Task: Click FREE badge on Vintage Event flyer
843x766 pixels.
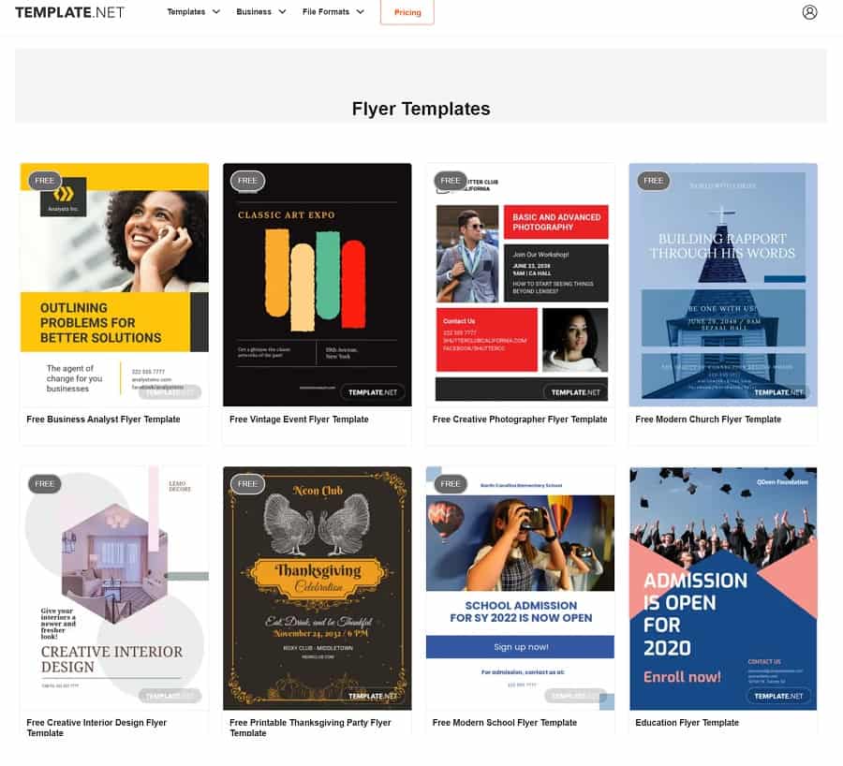Action: click(x=247, y=181)
